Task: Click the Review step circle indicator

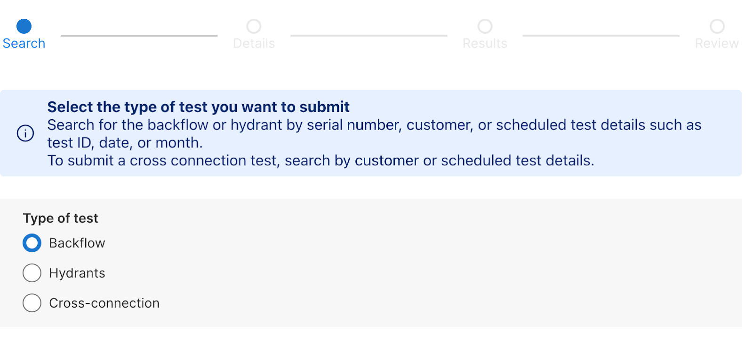Action: (x=717, y=26)
